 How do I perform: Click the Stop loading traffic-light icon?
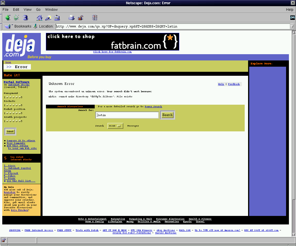95,18
